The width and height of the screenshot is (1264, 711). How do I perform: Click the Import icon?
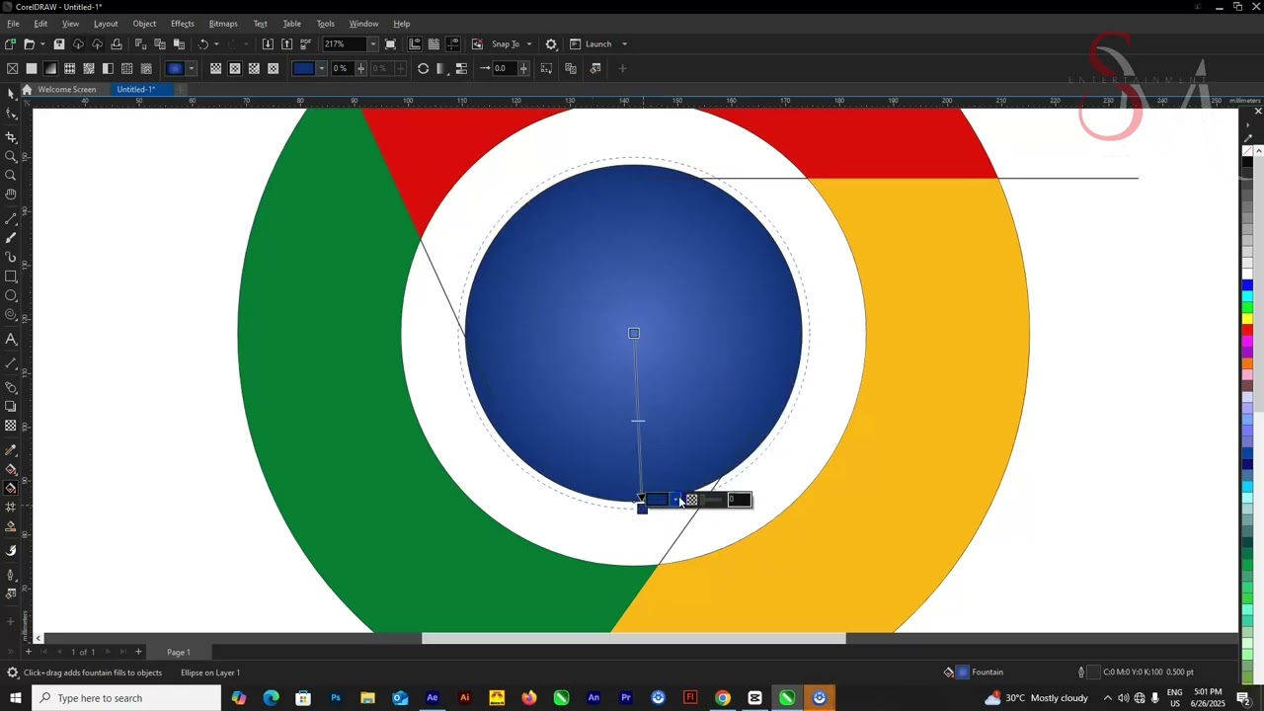tap(268, 44)
